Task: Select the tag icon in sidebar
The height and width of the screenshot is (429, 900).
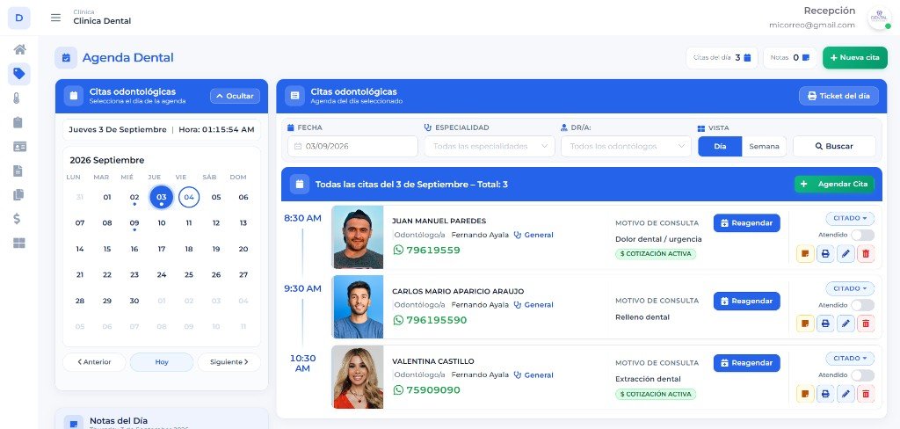Action: click(x=19, y=74)
